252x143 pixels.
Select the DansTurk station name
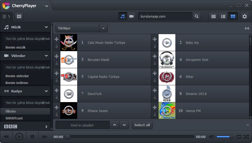click(x=94, y=94)
